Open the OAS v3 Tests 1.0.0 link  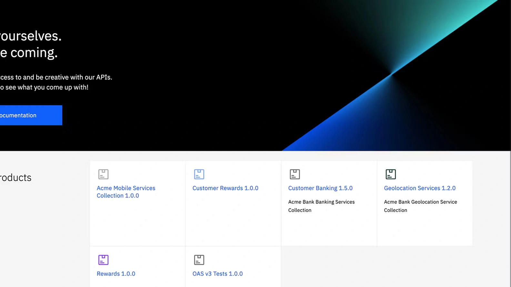point(217,274)
